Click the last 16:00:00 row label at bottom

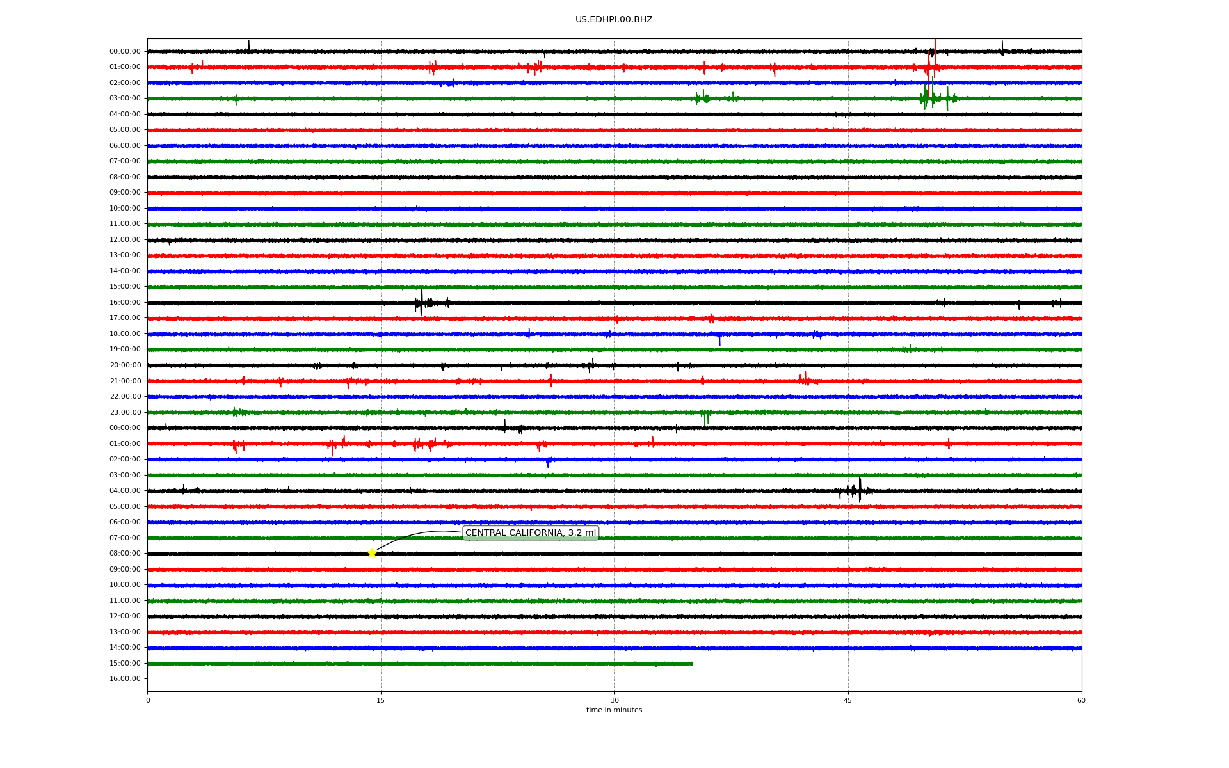pyautogui.click(x=125, y=679)
